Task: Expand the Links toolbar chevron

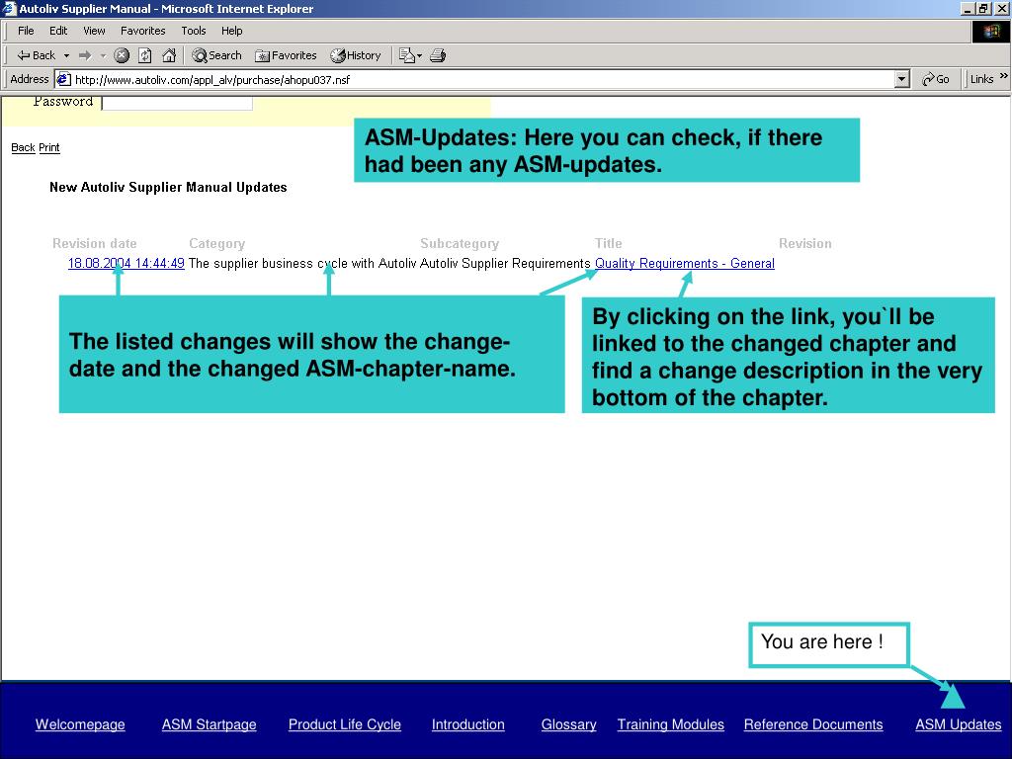Action: point(1004,76)
